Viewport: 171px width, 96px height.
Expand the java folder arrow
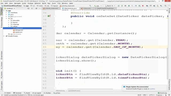6,15
